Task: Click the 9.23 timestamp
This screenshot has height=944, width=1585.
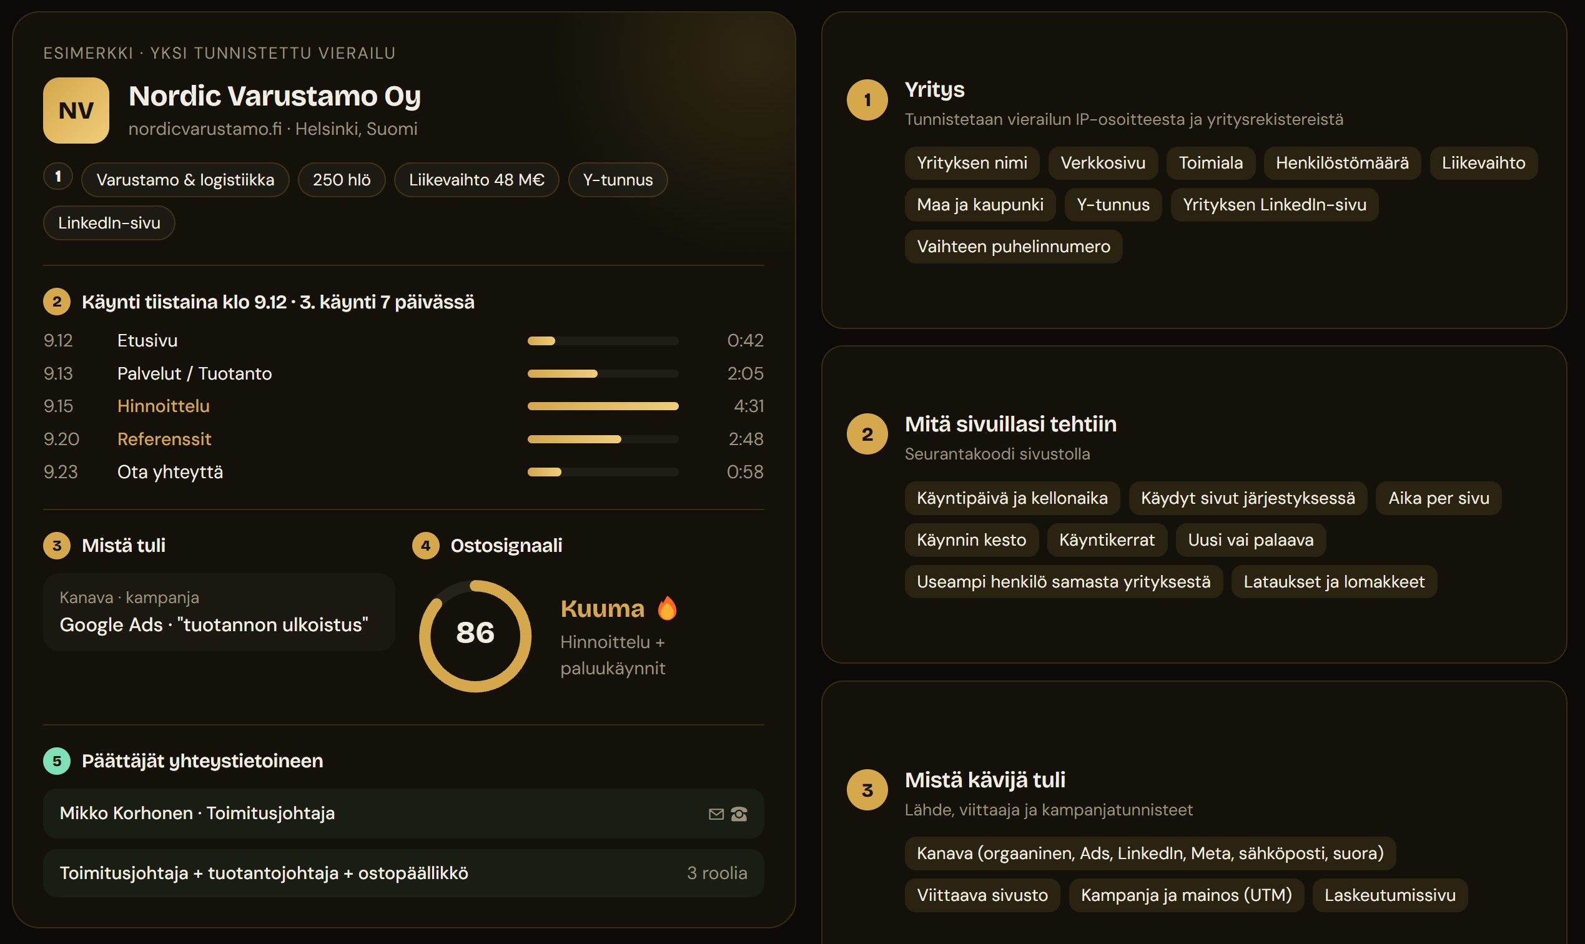Action: click(61, 473)
